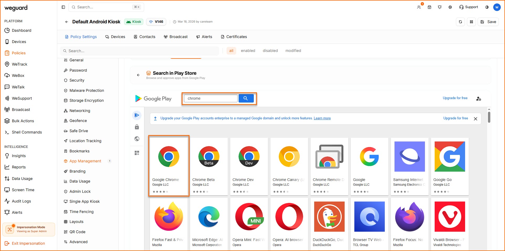Select the 'enabled' filter option
The height and width of the screenshot is (251, 505).
coord(248,51)
